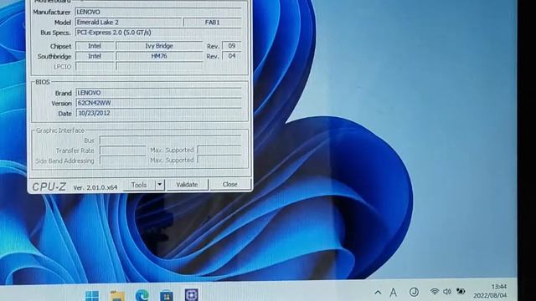536x301 pixels.
Task: Select the Manufacturer field showing LENOVO
Action: point(158,12)
